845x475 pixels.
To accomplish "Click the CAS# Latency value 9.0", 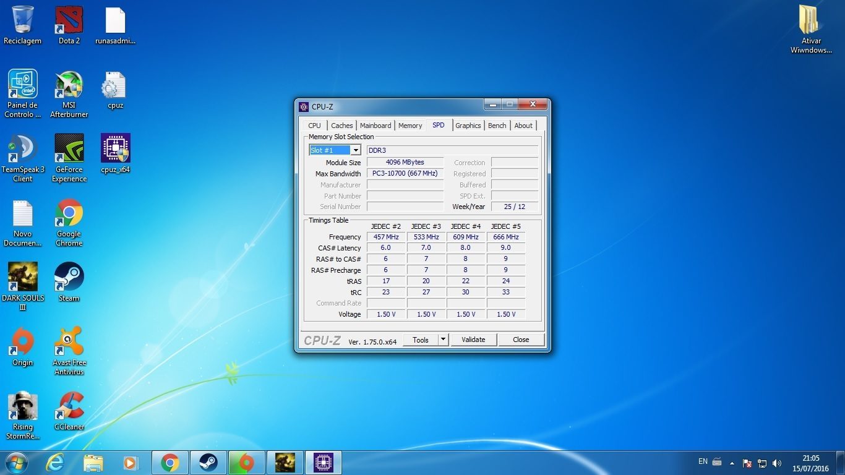I will (x=506, y=247).
